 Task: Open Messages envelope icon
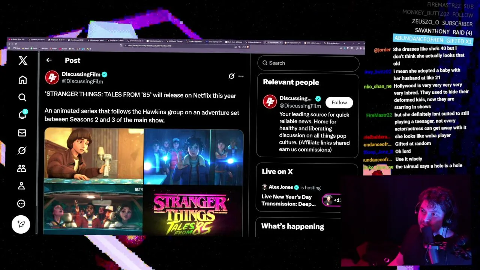click(x=22, y=133)
